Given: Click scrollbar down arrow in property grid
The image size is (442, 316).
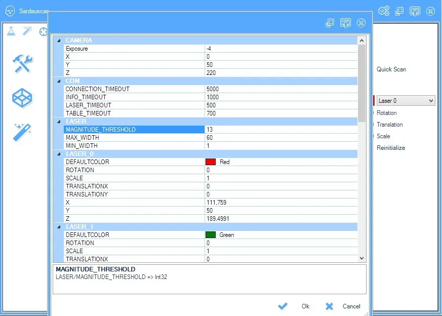Looking at the screenshot, I should pyautogui.click(x=361, y=258).
